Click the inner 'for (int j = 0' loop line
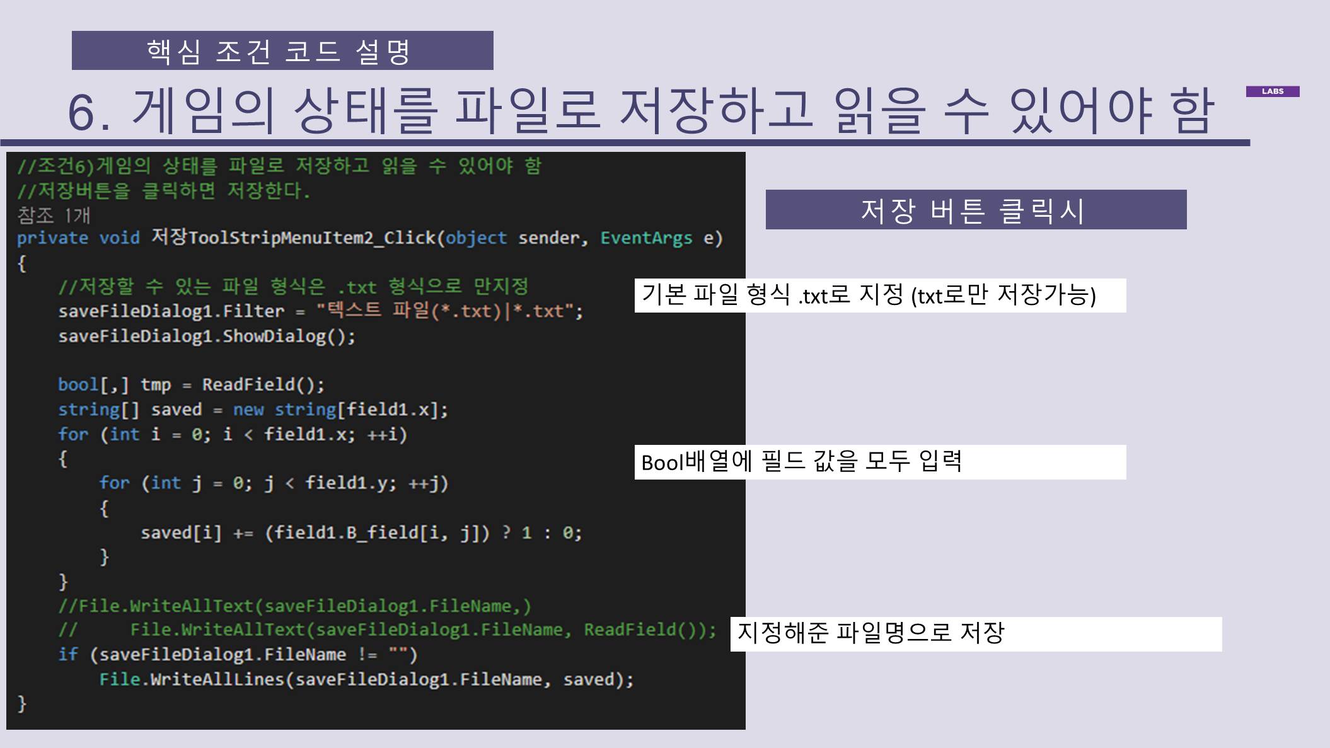The height and width of the screenshot is (748, 1330). (273, 483)
